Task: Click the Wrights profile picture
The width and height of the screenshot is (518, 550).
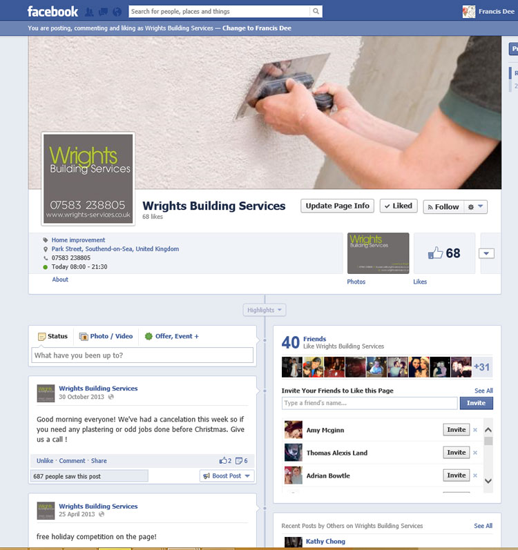Action: [x=88, y=179]
